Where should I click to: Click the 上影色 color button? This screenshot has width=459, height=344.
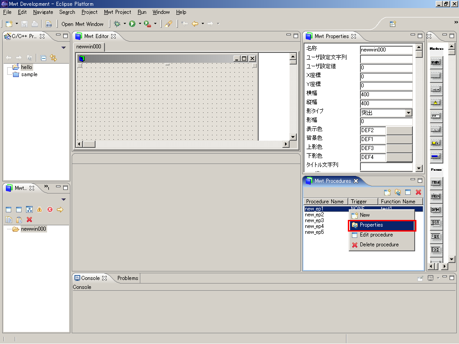(399, 148)
